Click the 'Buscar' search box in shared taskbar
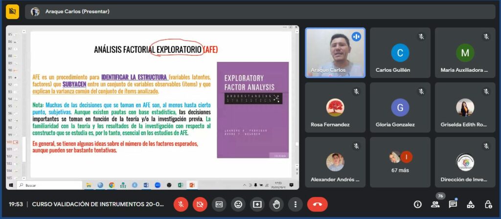Image resolution: width=501 pixels, height=219 pixels. pos(49,185)
